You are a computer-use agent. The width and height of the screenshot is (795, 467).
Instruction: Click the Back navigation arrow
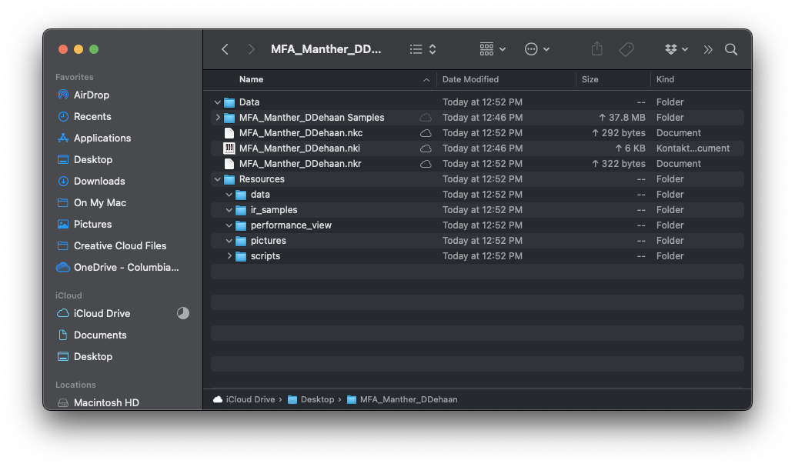click(x=225, y=49)
